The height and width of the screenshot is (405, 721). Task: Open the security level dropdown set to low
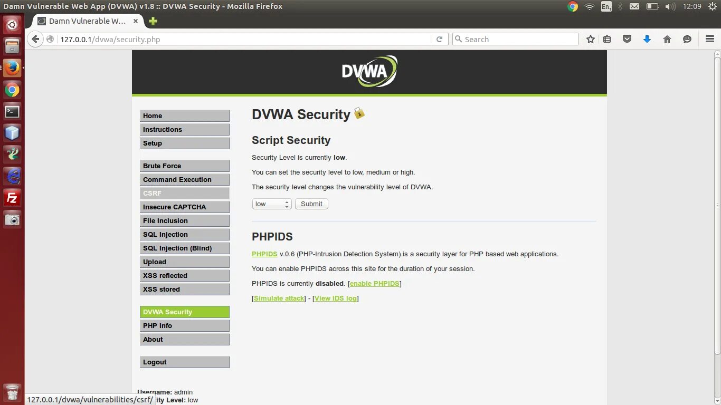(272, 204)
